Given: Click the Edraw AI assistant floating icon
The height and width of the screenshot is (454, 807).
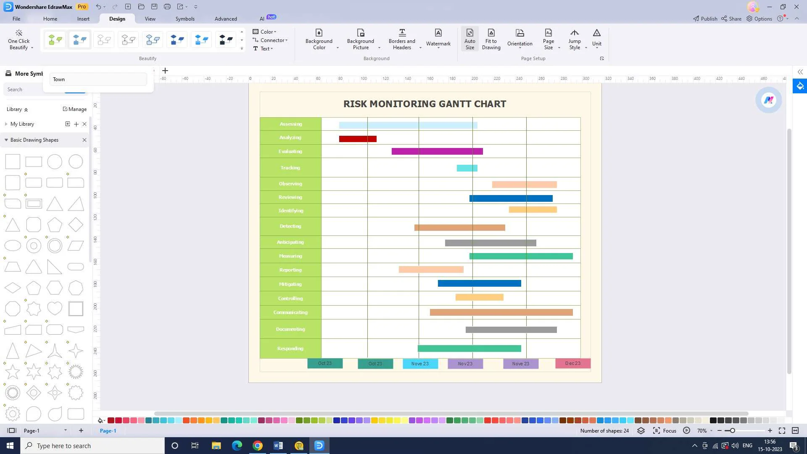Looking at the screenshot, I should tap(768, 100).
